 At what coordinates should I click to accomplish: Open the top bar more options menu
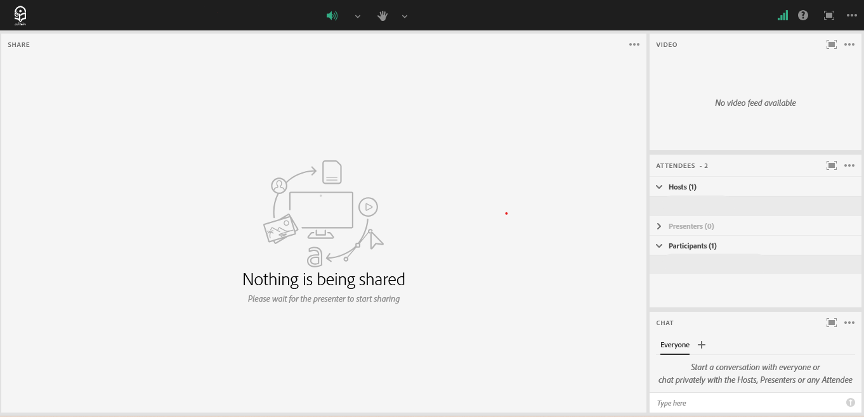(x=852, y=15)
